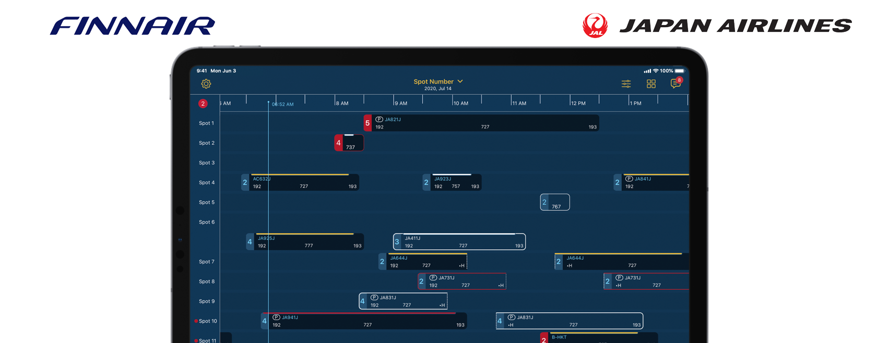Click the Japan Airlines logo
The height and width of the screenshot is (343, 877).
(717, 26)
